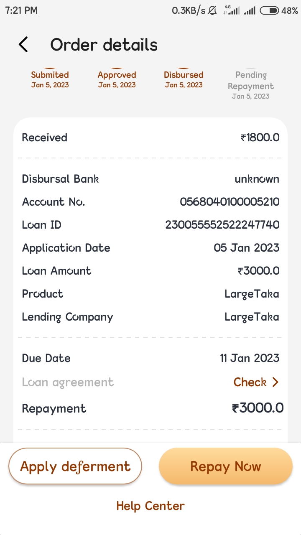Screen dimensions: 301x535
Task: Tap the back arrow icon
Action: coord(23,44)
